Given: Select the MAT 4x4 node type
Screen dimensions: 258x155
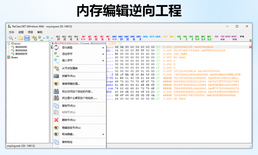Looking at the screenshot, I should [197, 38].
